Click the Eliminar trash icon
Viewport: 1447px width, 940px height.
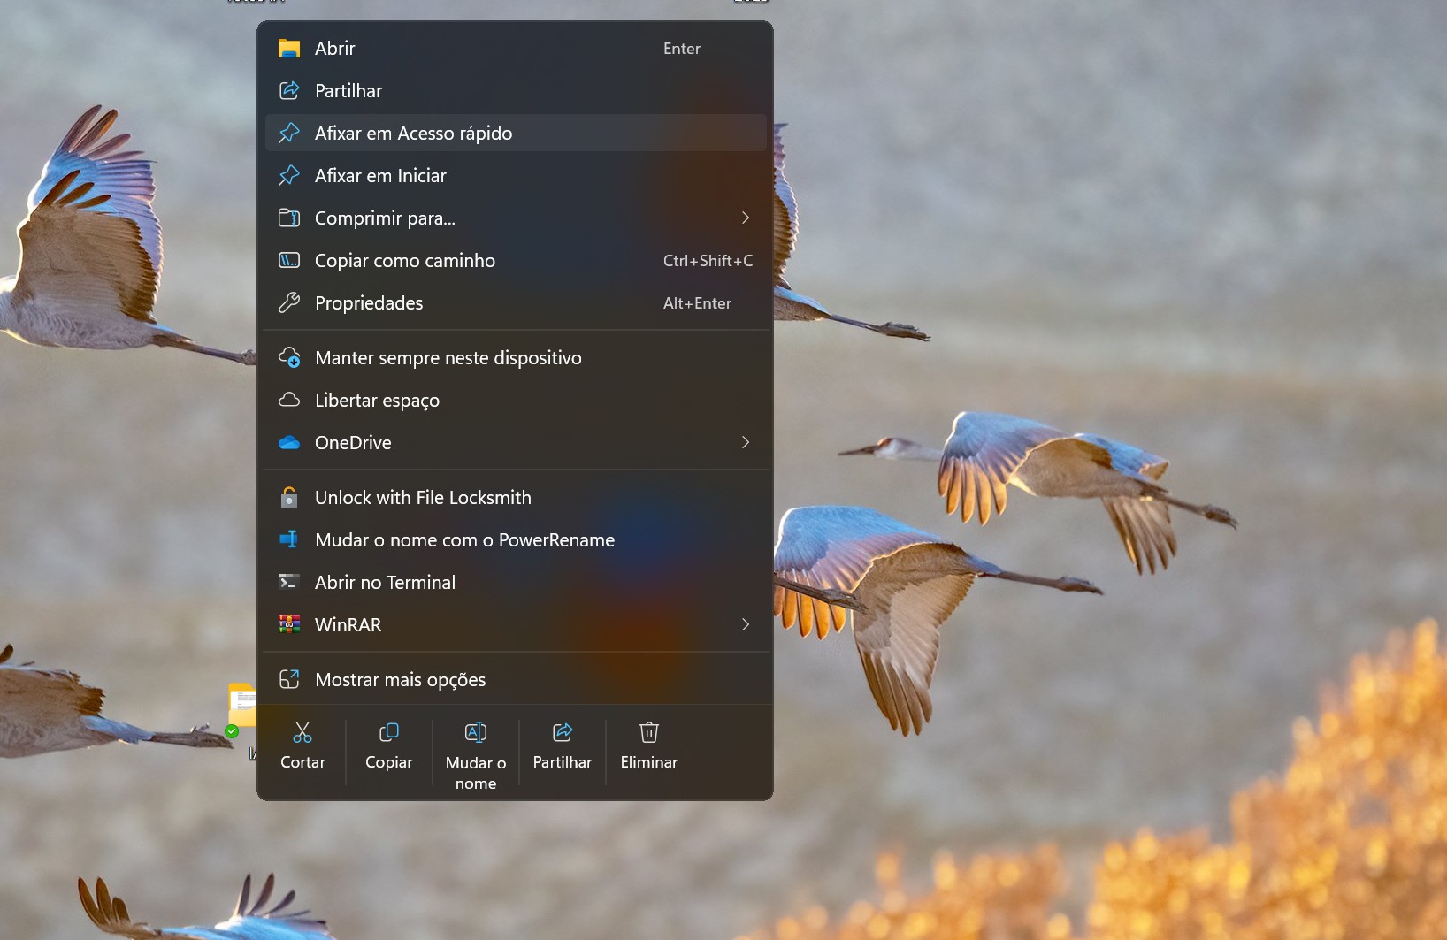pyautogui.click(x=648, y=733)
